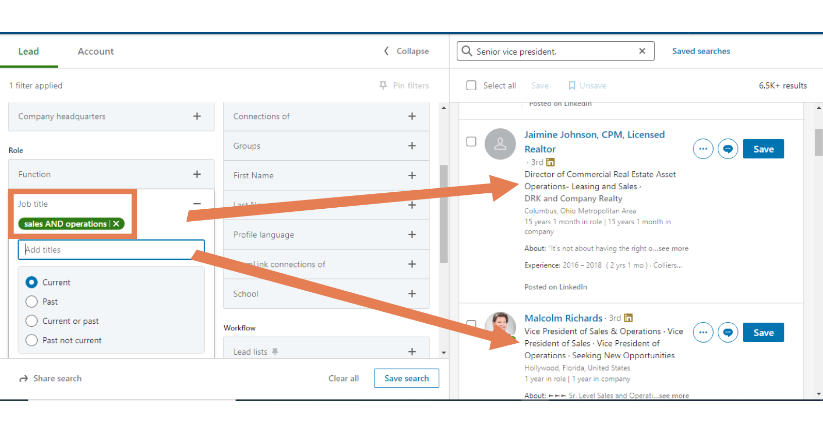Check the Select all checkbox
The width and height of the screenshot is (823, 433).
[471, 86]
